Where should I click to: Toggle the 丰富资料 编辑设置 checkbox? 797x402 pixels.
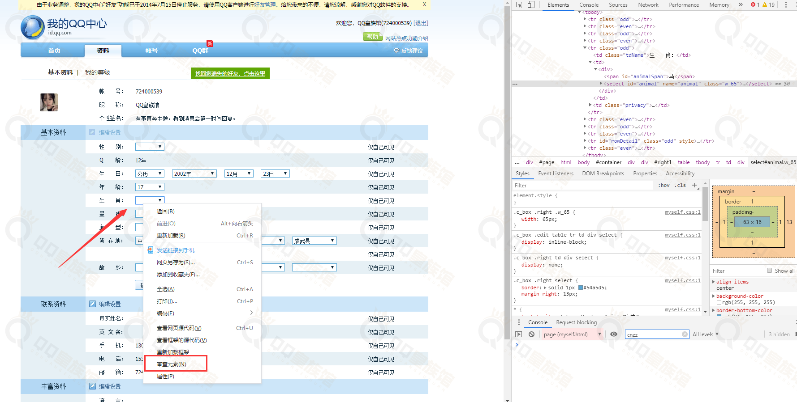point(92,386)
